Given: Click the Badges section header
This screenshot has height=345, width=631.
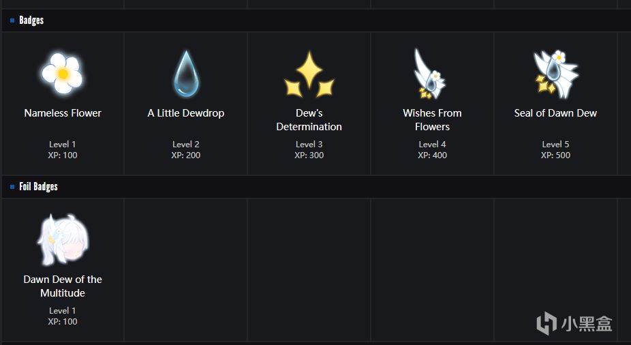Looking at the screenshot, I should click(x=31, y=20).
